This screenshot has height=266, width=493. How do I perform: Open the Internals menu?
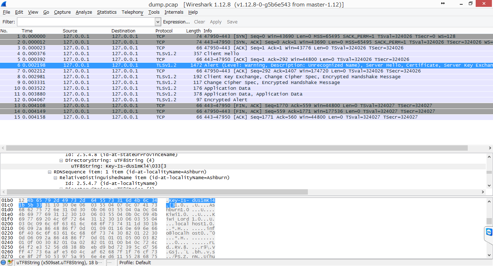pyautogui.click(x=174, y=12)
